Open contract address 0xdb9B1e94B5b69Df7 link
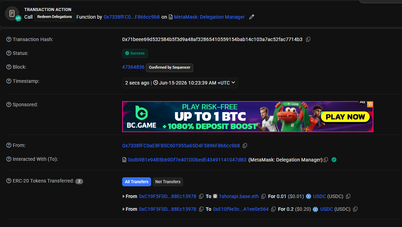Image resolution: width=402 pixels, height=227 pixels. point(187,160)
